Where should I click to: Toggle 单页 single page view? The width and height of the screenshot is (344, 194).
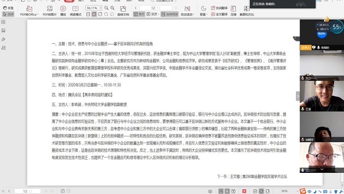(139, 14)
